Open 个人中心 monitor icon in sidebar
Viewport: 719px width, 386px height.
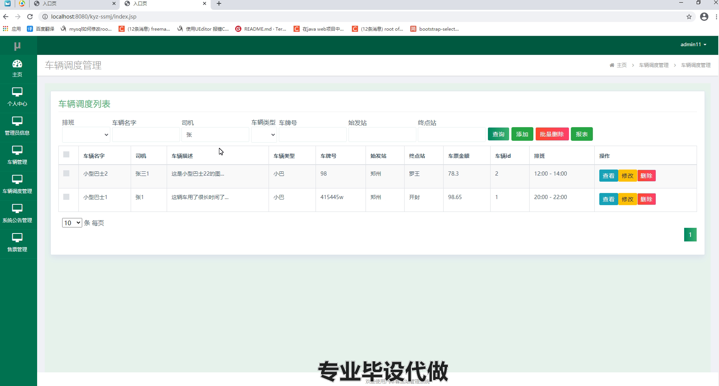[x=17, y=92]
